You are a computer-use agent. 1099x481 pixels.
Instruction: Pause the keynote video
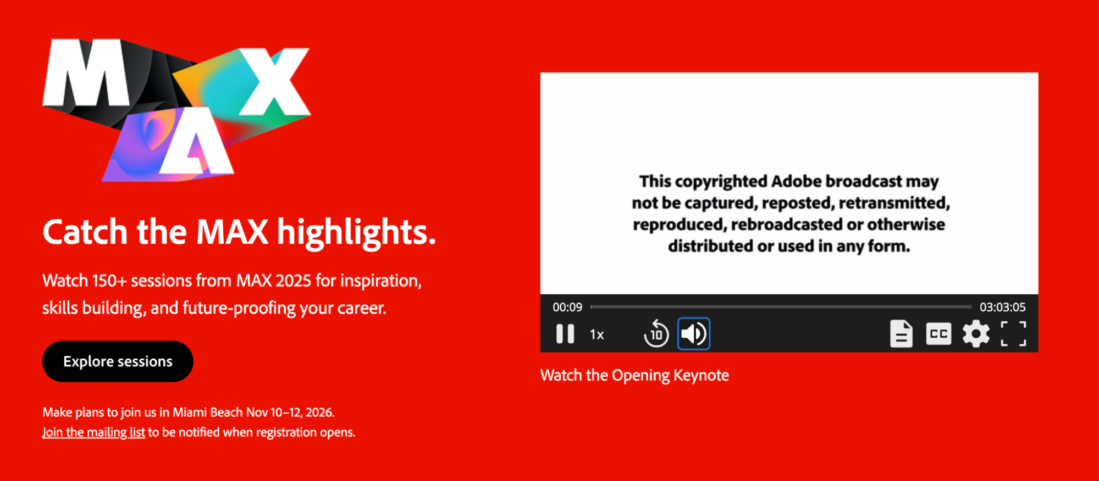[x=565, y=334]
